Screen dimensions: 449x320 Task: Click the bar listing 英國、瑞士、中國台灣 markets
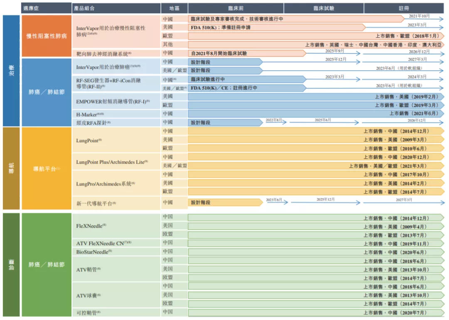tap(316, 44)
